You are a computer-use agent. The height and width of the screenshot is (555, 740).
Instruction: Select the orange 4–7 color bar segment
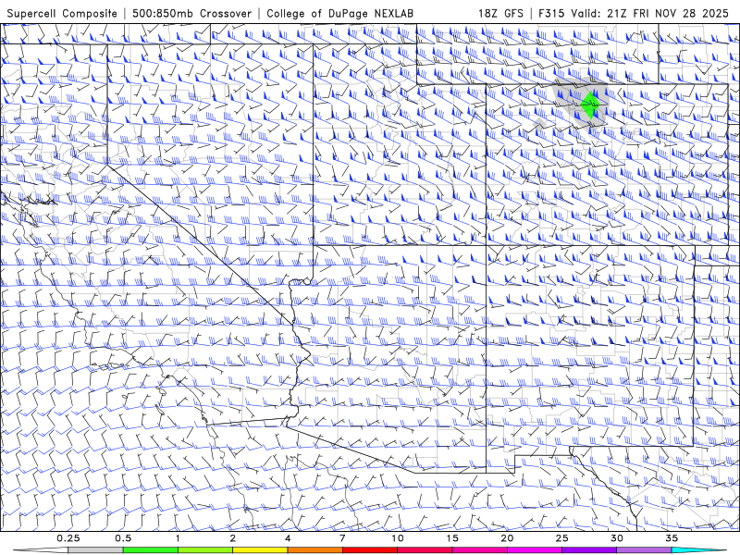[314, 550]
